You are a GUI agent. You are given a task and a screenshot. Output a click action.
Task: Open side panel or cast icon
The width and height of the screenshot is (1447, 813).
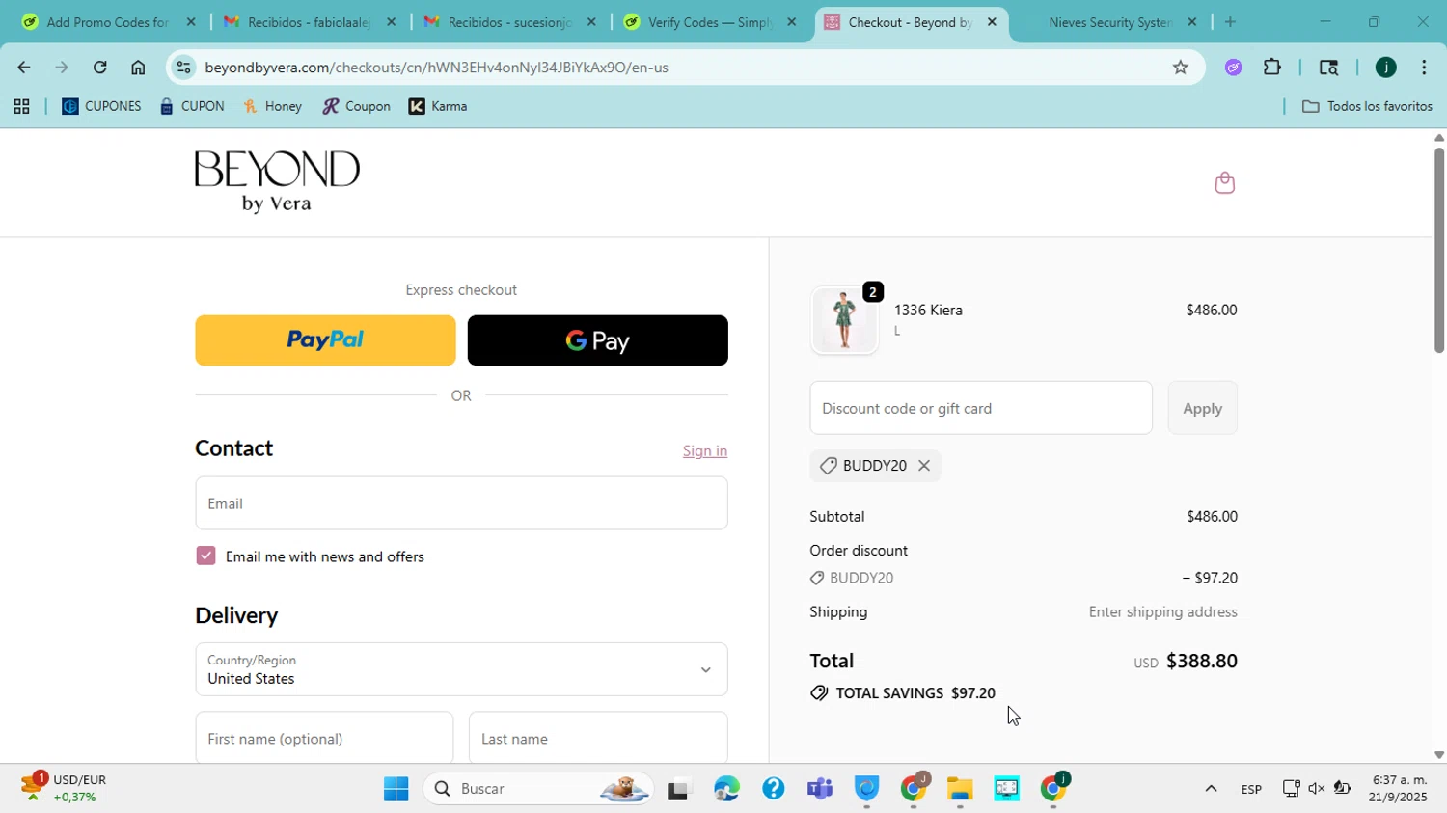[x=1328, y=67]
